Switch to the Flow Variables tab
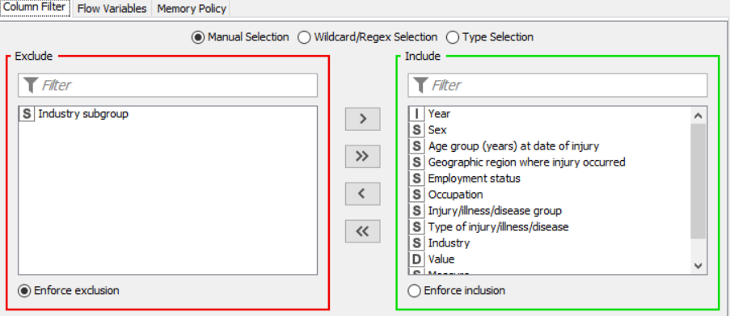The height and width of the screenshot is (316, 730). [112, 8]
